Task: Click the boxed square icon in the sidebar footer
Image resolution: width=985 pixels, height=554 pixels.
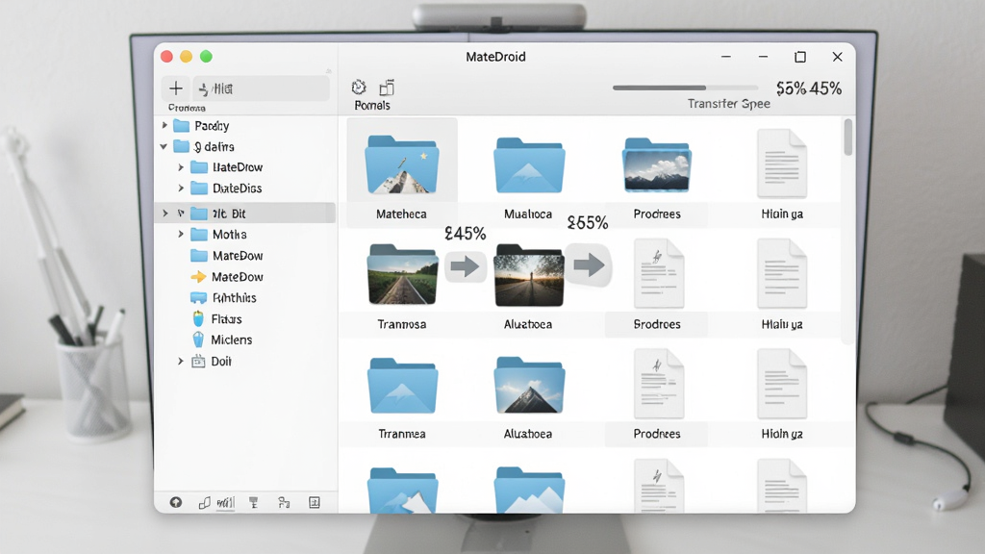Action: click(315, 502)
